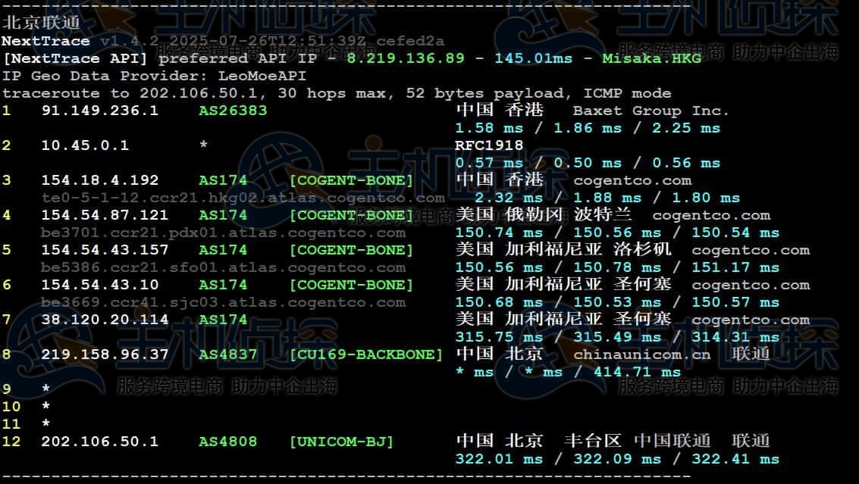Click the 丰台区 location text
This screenshot has width=859, height=484.
click(x=593, y=441)
